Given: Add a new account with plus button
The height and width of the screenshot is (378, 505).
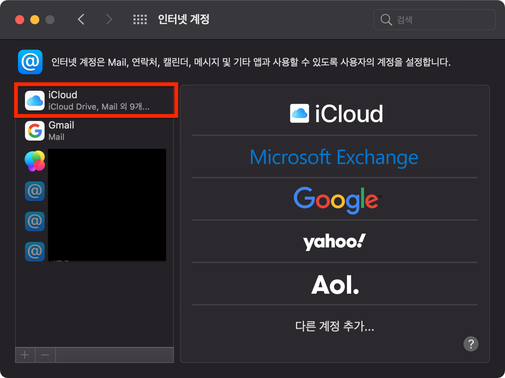Looking at the screenshot, I should [x=25, y=355].
